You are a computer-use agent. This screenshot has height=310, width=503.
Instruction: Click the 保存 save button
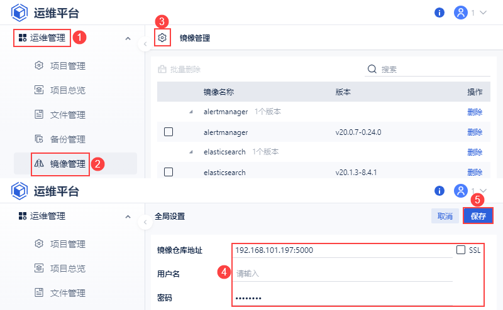(x=478, y=216)
